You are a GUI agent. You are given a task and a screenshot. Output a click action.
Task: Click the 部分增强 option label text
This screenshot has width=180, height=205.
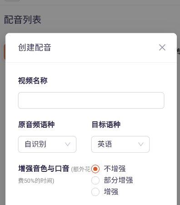coord(118,180)
